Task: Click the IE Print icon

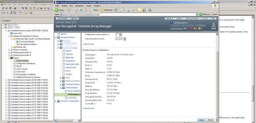Action: pyautogui.click(x=128, y=10)
